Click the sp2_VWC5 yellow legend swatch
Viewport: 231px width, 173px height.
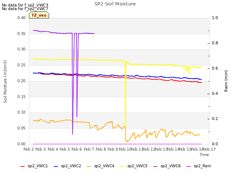[122, 167]
